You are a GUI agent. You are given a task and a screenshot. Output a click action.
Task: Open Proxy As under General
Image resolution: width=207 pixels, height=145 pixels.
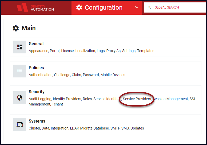click(x=113, y=51)
